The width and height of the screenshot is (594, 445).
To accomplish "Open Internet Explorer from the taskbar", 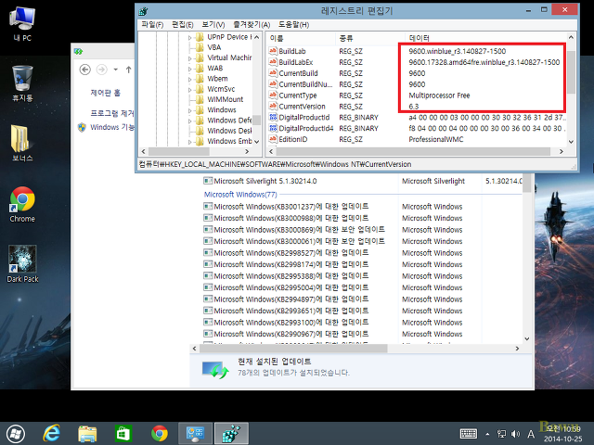I will click(51, 434).
